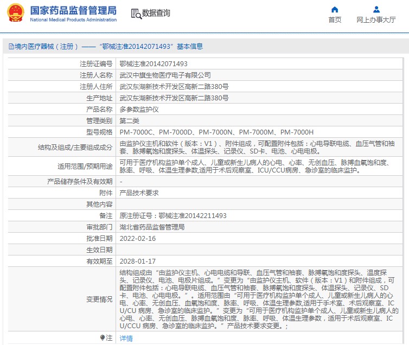Select registration number 鄂械注准20142071493 value

click(154, 64)
